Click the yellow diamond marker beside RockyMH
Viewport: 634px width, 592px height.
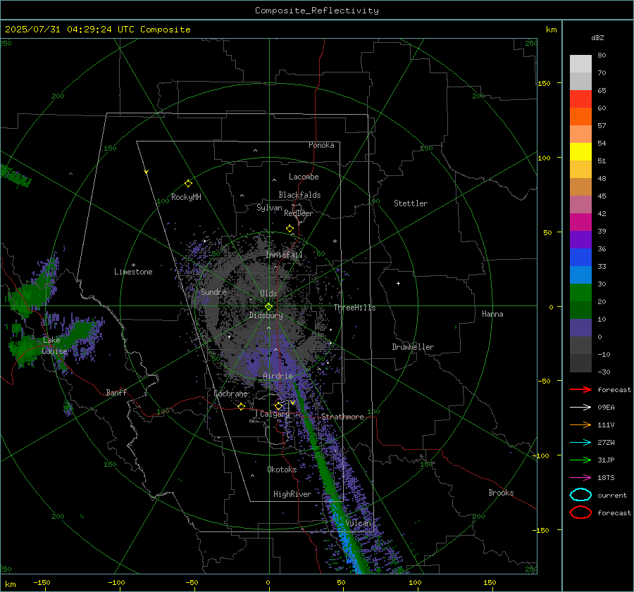[188, 184]
